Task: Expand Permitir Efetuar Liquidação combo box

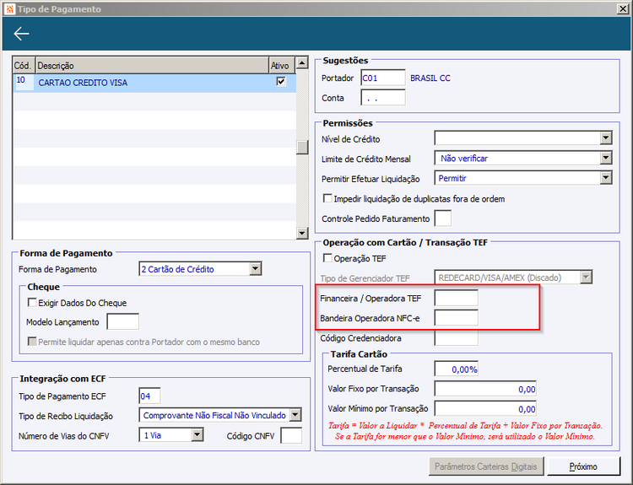Action: pyautogui.click(x=605, y=178)
